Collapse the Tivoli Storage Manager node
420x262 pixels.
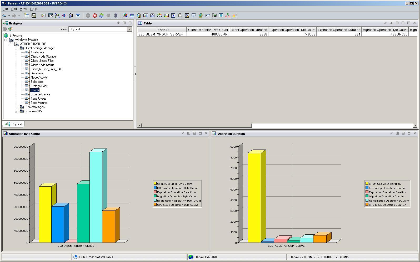click(x=16, y=48)
